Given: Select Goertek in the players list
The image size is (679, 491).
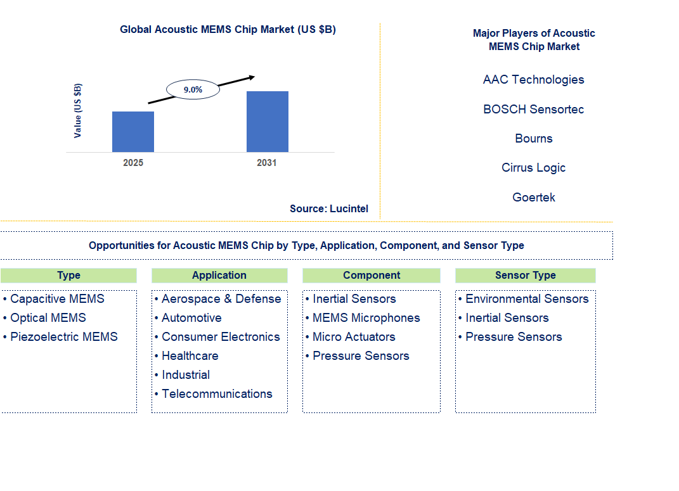Looking at the screenshot, I should (x=534, y=197).
